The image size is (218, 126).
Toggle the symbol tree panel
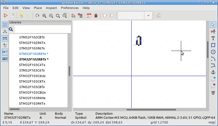tap(5, 59)
